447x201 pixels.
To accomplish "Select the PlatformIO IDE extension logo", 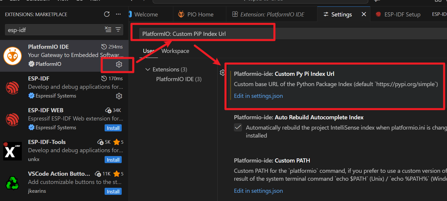I will coord(12,56).
